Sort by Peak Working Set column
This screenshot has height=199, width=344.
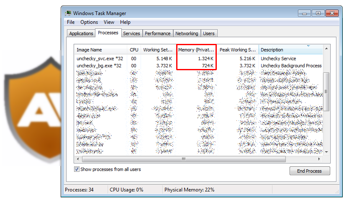pyautogui.click(x=238, y=50)
